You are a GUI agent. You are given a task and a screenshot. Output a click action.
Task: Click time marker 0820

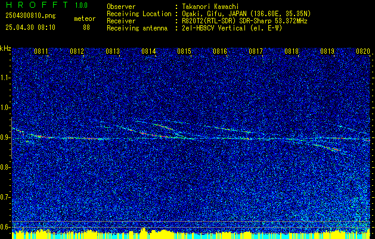pyautogui.click(x=363, y=51)
